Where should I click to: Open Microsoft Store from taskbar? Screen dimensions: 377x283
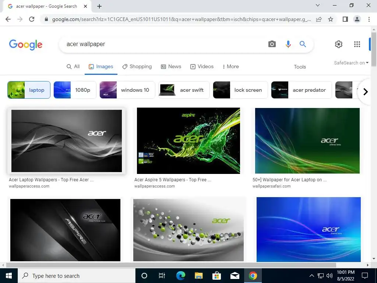pos(216,276)
